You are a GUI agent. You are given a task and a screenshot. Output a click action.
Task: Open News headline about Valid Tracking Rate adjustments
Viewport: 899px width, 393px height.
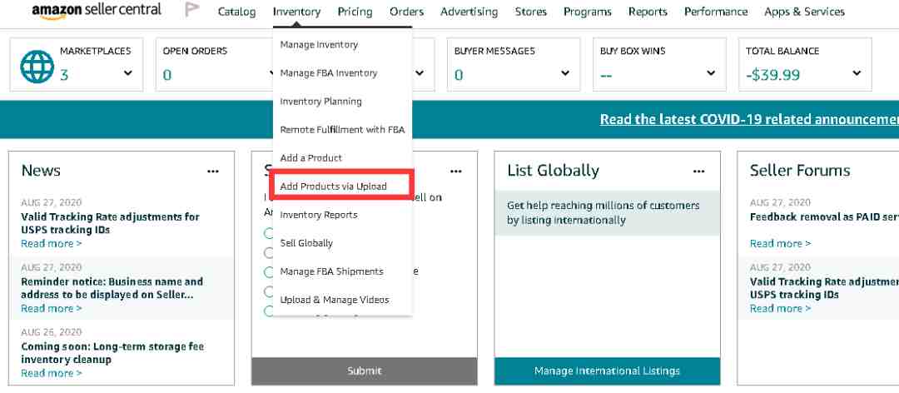pyautogui.click(x=110, y=223)
